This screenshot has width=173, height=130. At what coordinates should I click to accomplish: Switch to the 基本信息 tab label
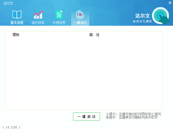[17, 22]
